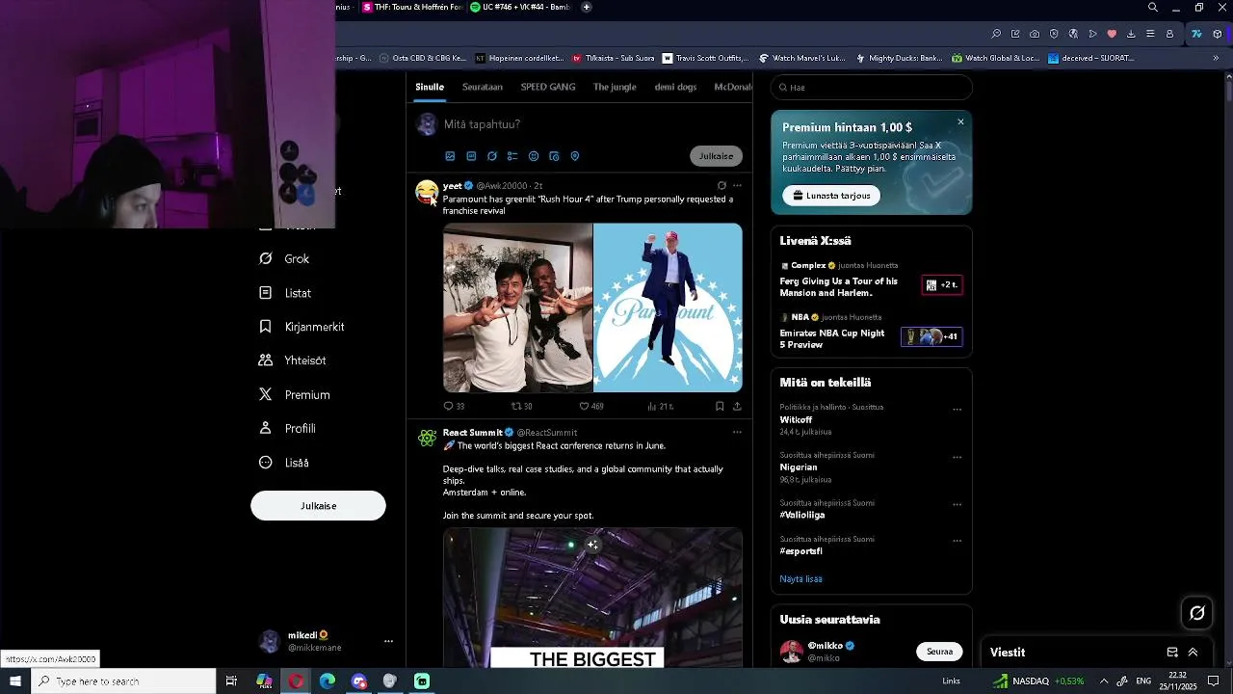The width and height of the screenshot is (1233, 694).
Task: Open Ferg Mansion tour live room
Action: coord(871,281)
